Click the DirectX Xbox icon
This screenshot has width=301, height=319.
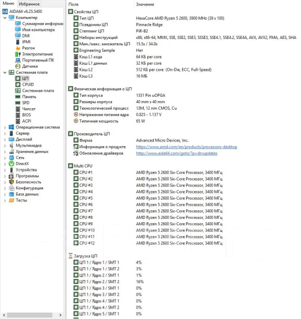[11, 164]
